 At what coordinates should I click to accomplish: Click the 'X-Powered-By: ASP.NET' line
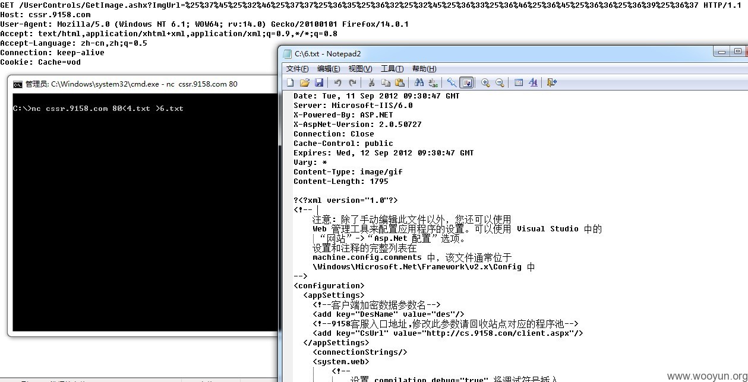click(343, 115)
